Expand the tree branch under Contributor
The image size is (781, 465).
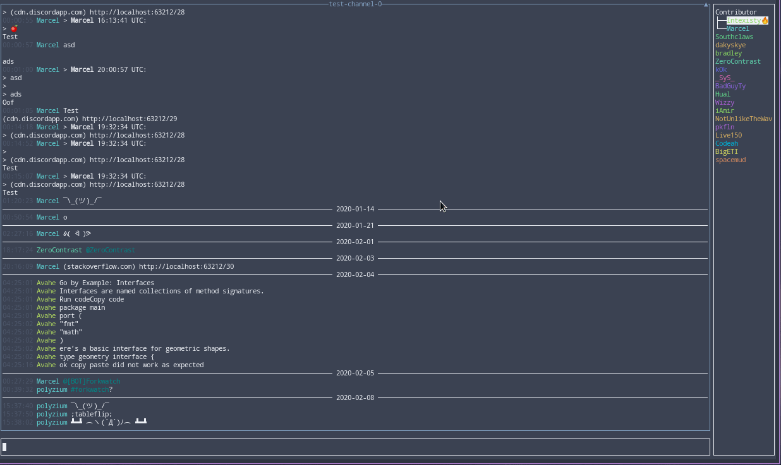click(719, 20)
